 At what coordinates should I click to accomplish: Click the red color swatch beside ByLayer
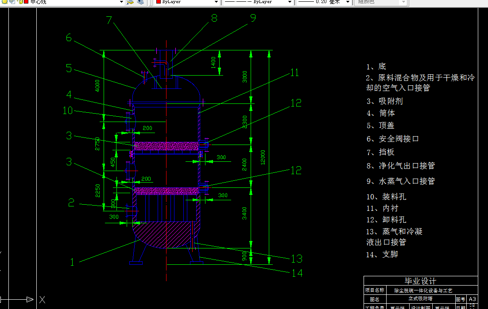[x=159, y=2]
